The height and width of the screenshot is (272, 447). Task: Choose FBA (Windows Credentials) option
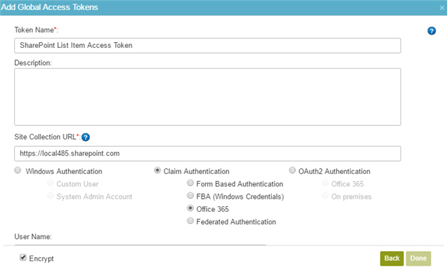tap(190, 195)
